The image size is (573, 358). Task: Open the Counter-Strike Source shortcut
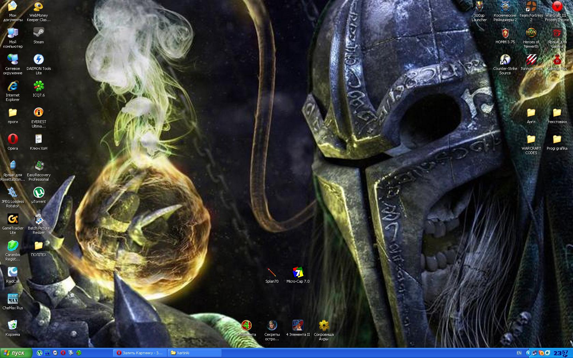505,64
